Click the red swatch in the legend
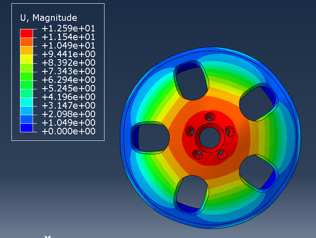316x238 pixels. [x=27, y=33]
